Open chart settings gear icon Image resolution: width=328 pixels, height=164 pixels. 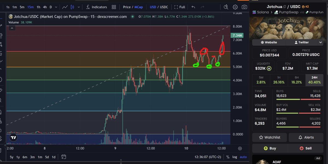235,7
